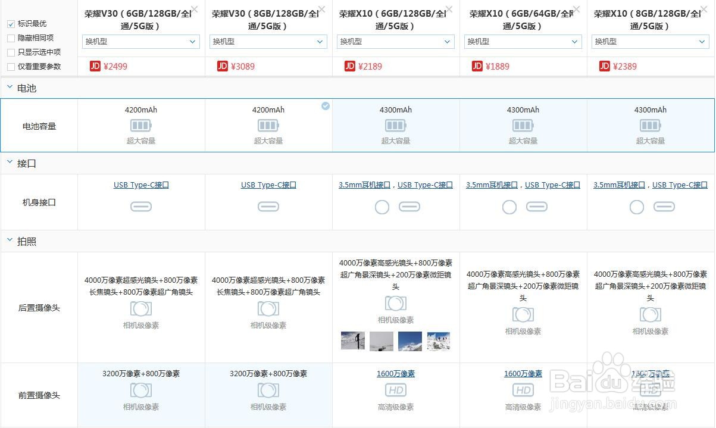Collapse the 电池 section

click(10, 88)
